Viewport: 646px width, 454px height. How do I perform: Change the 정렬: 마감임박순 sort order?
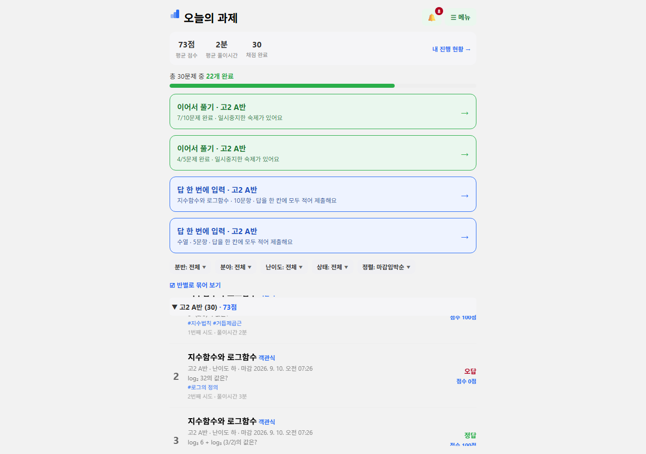(x=386, y=267)
